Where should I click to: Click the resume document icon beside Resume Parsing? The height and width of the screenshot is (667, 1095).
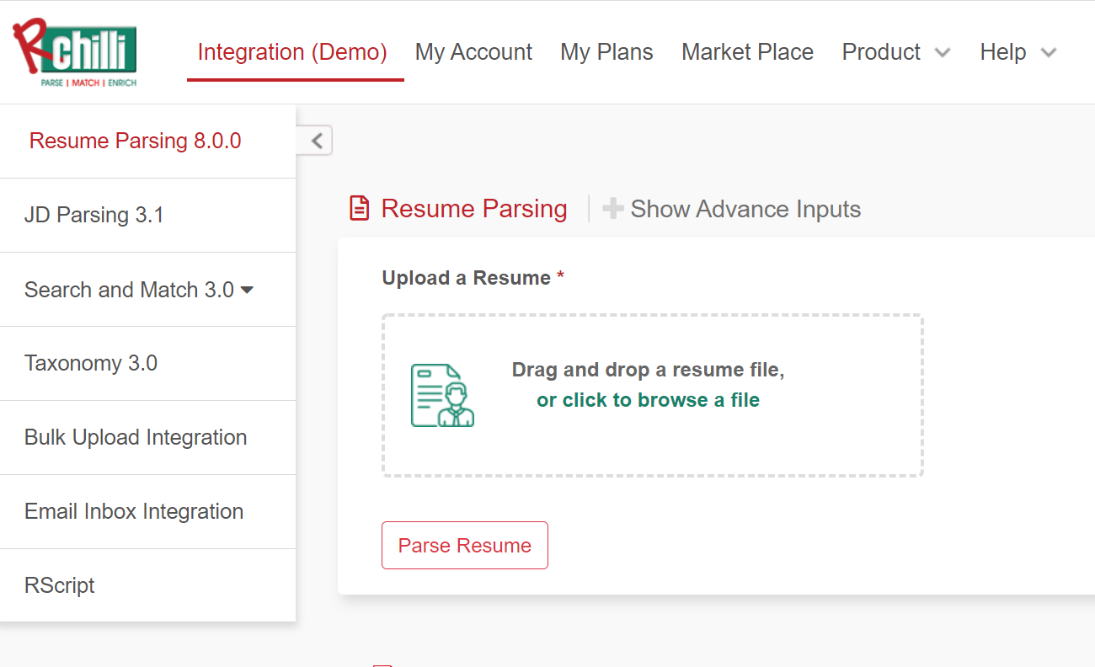point(360,208)
